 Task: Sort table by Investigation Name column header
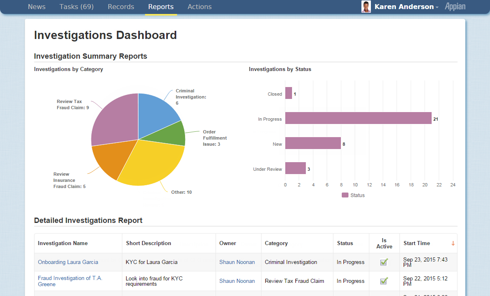[63, 243]
